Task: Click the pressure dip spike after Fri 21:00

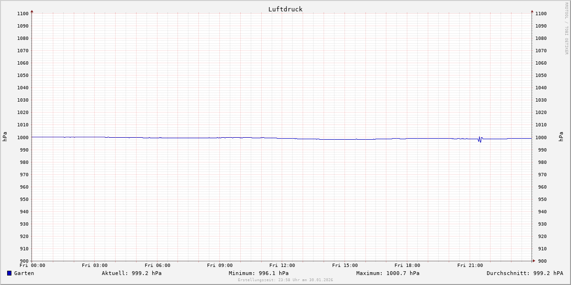Action: pos(480,140)
